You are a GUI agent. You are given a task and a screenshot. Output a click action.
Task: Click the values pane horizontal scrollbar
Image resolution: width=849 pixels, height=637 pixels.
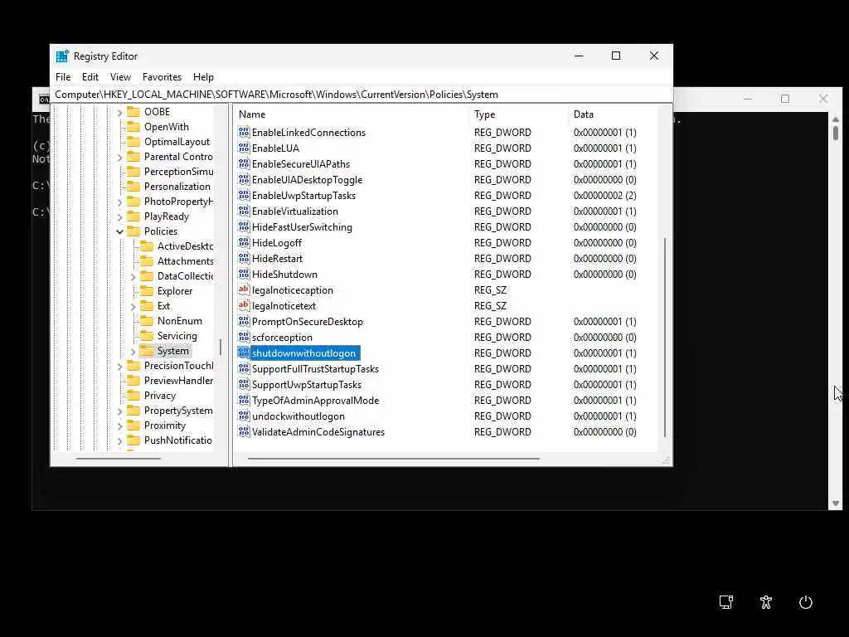pyautogui.click(x=394, y=458)
